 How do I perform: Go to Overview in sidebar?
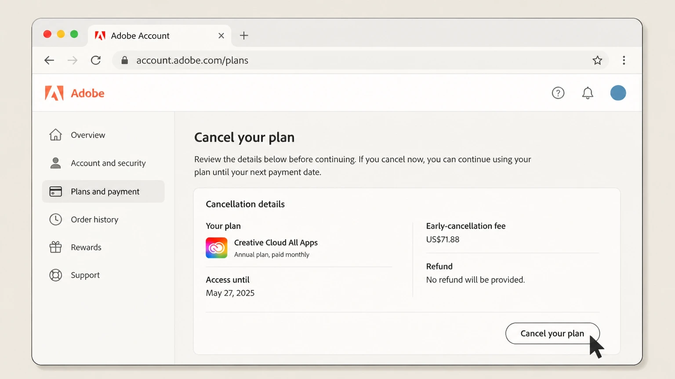tap(103, 135)
